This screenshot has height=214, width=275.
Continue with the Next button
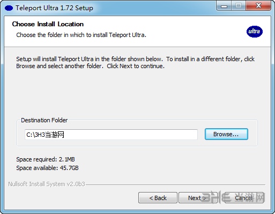pos(198,198)
